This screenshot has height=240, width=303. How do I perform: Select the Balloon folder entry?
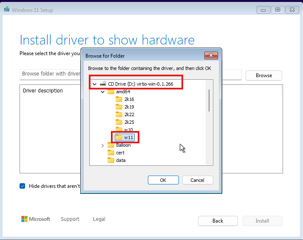tap(123, 145)
